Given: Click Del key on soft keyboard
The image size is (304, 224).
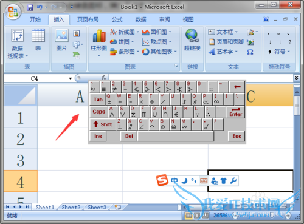Looking at the screenshot, I should [x=129, y=136].
